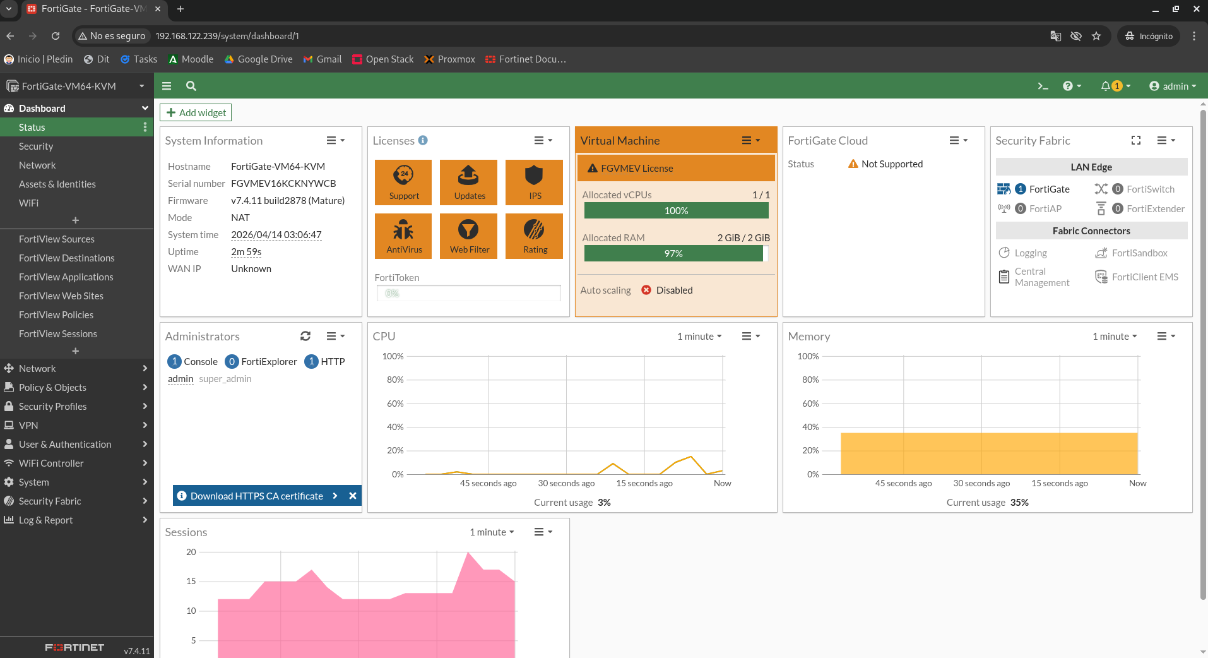
Task: Expand Security Profiles menu
Action: [x=76, y=406]
